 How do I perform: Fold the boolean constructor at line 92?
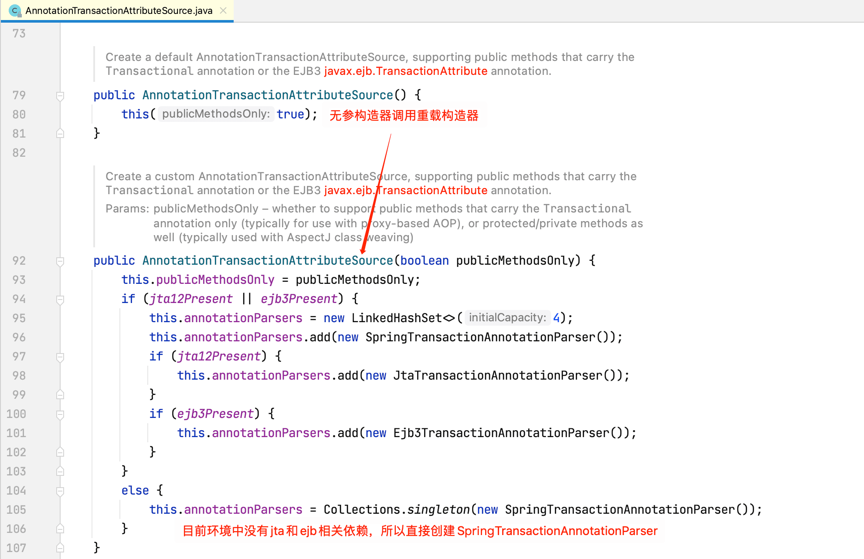[x=60, y=261]
